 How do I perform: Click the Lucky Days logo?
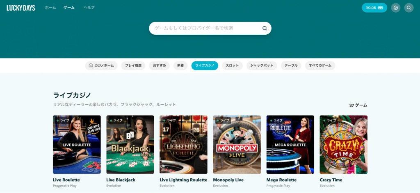21,8
